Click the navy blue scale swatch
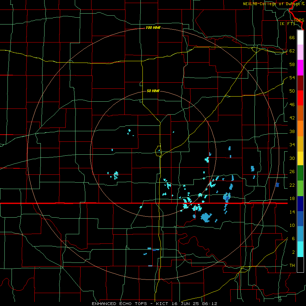 pyautogui.click(x=300, y=204)
